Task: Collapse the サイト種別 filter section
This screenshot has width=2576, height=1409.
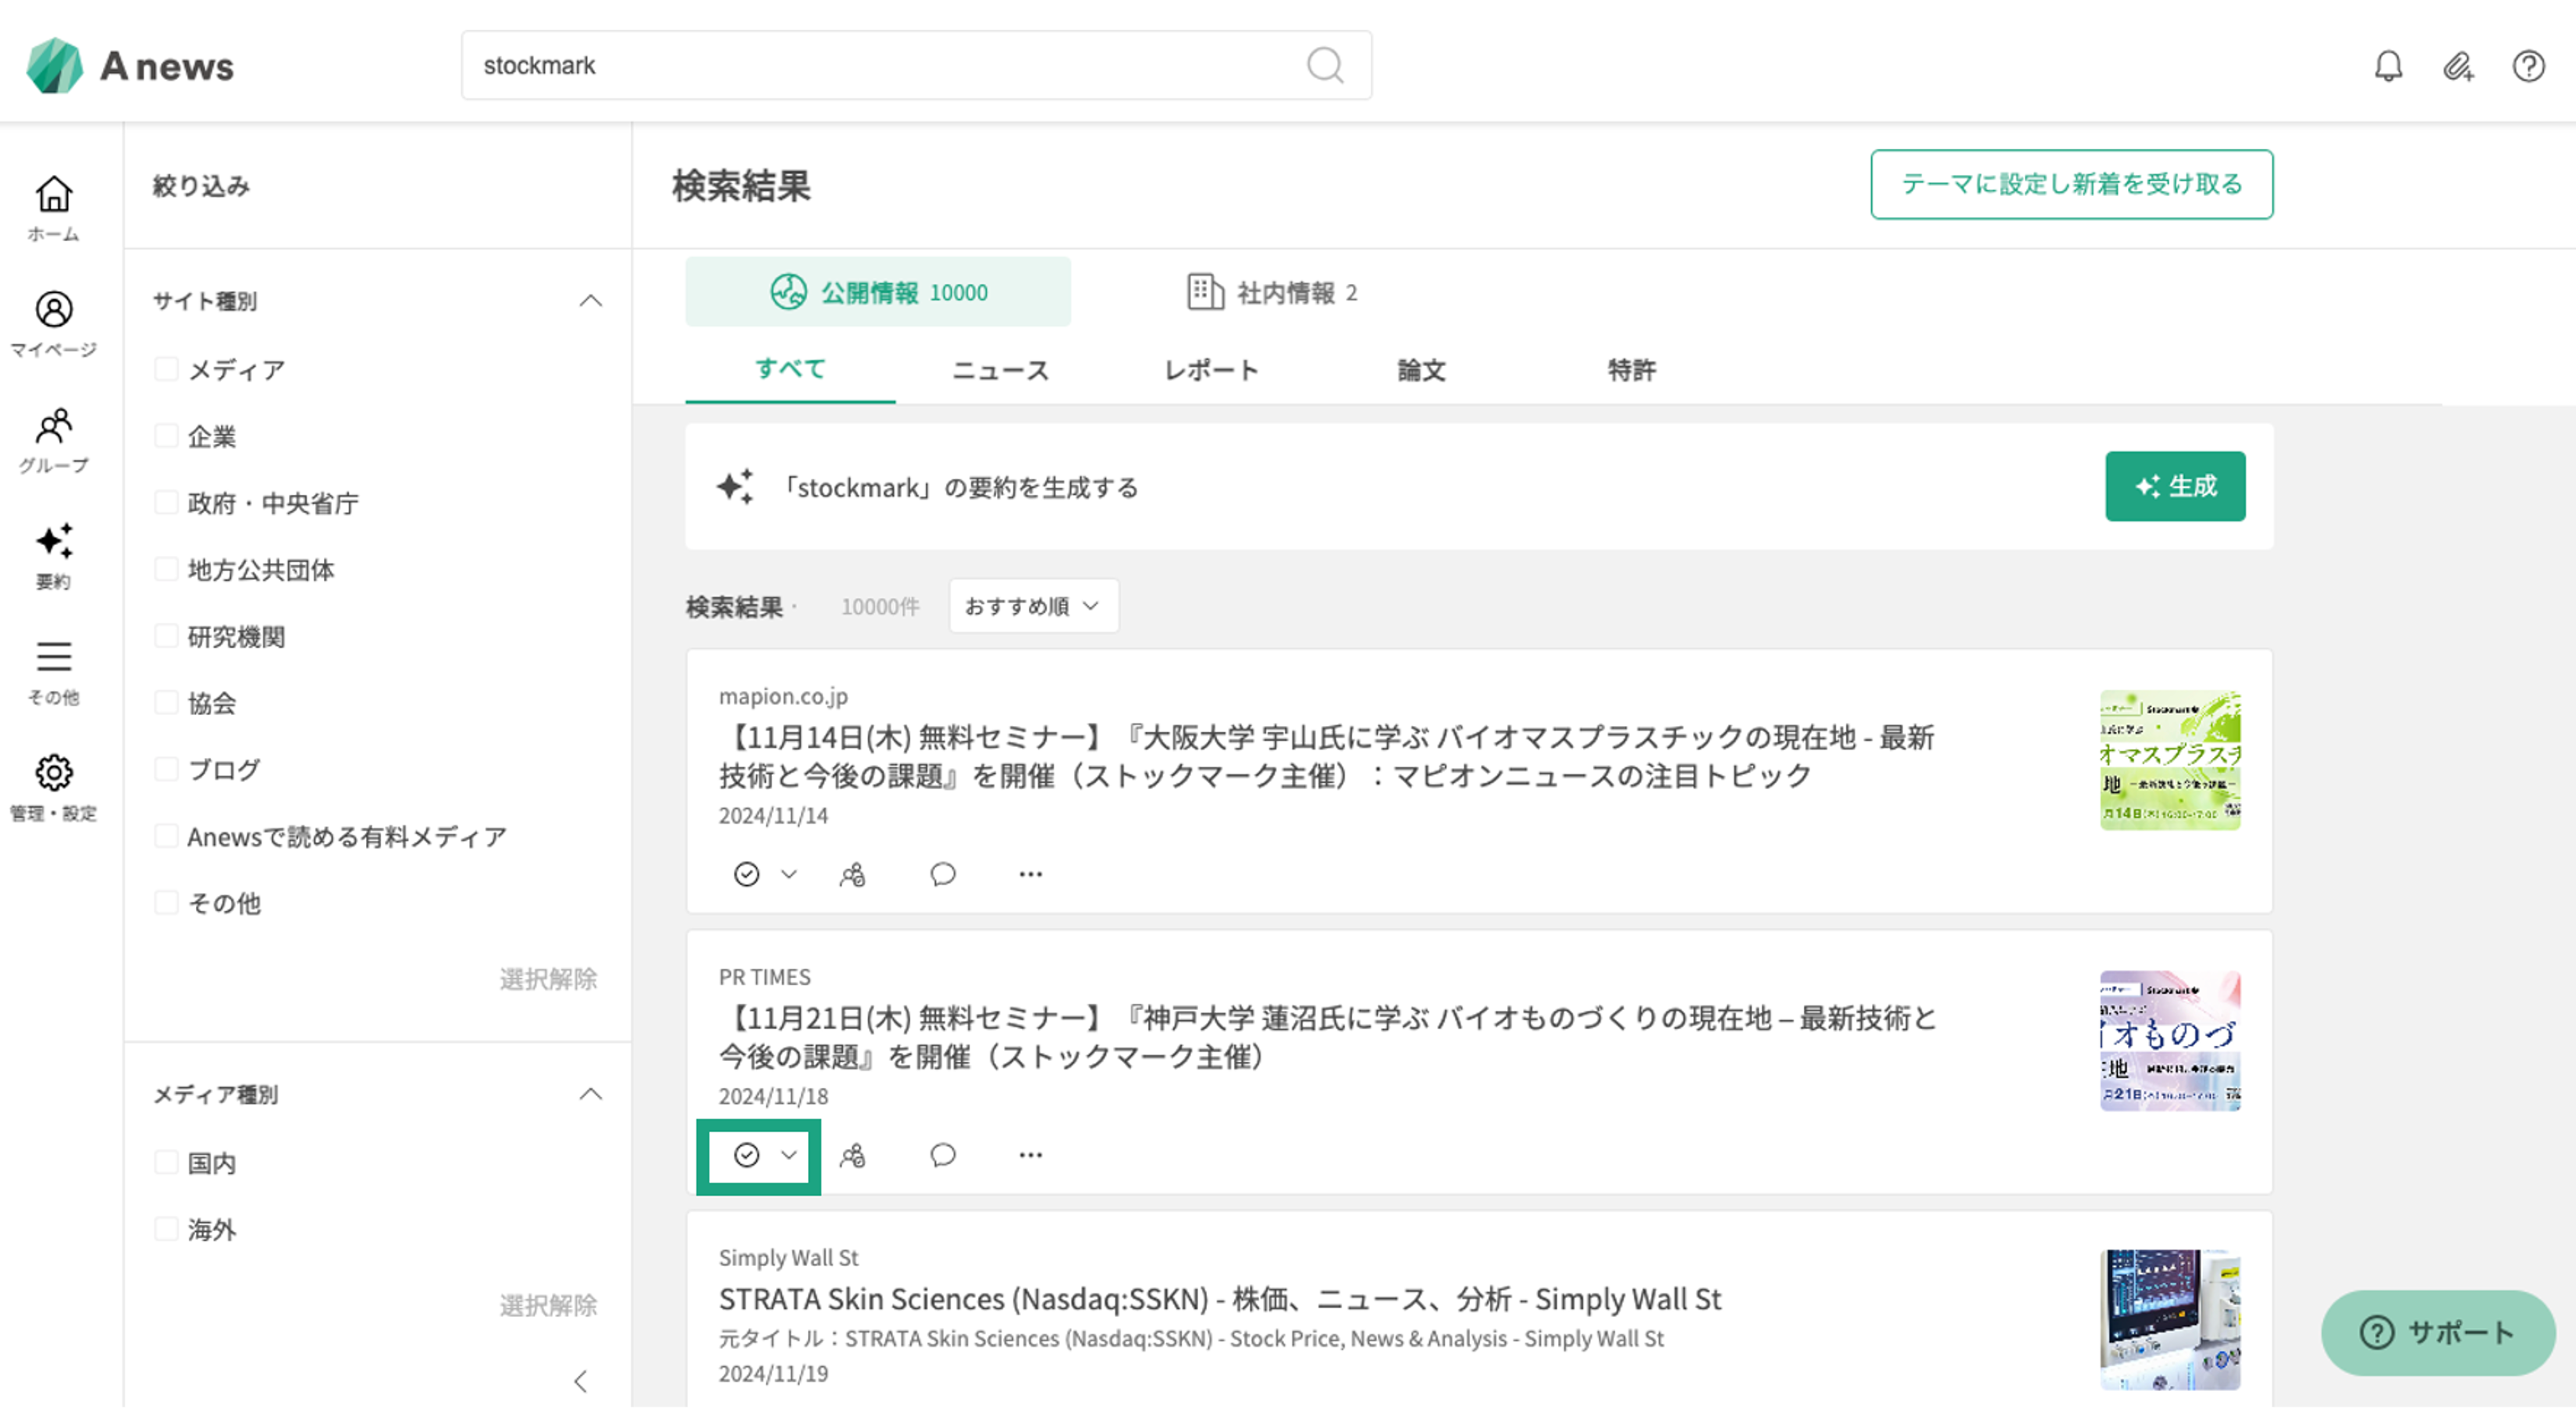Action: click(591, 301)
